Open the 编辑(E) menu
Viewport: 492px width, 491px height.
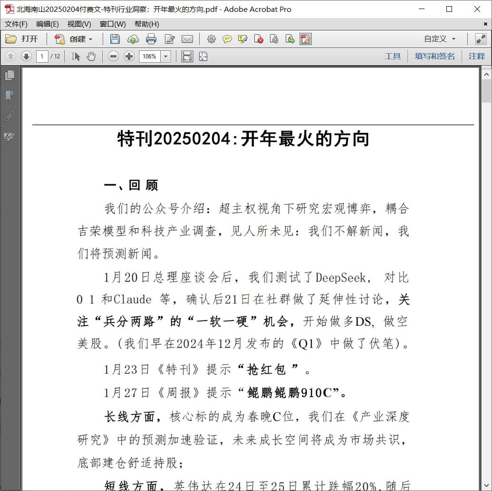[x=48, y=24]
